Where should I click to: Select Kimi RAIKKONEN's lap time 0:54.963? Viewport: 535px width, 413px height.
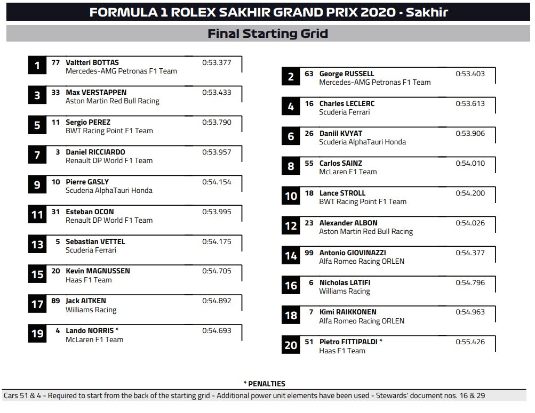click(470, 312)
